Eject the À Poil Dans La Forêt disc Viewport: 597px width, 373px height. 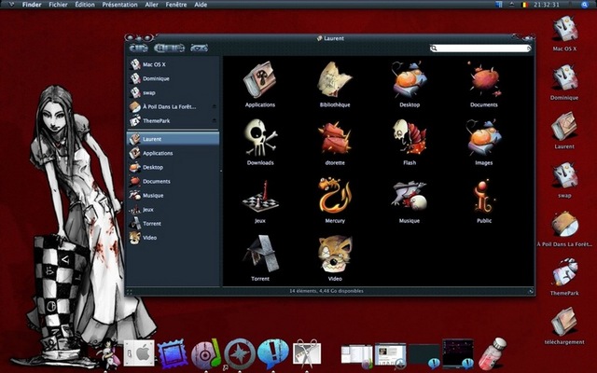pos(215,106)
